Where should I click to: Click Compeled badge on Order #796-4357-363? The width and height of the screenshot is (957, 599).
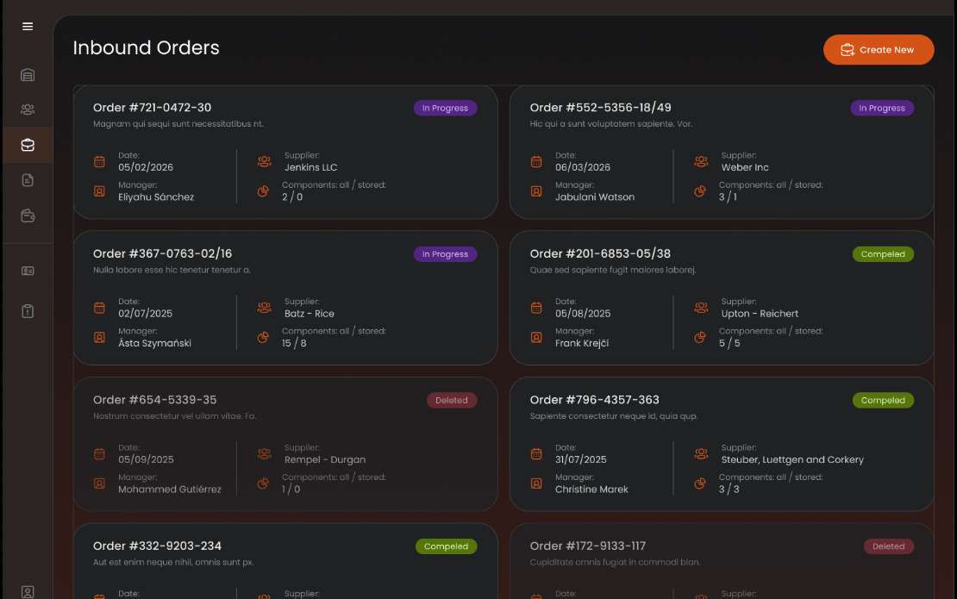point(883,400)
